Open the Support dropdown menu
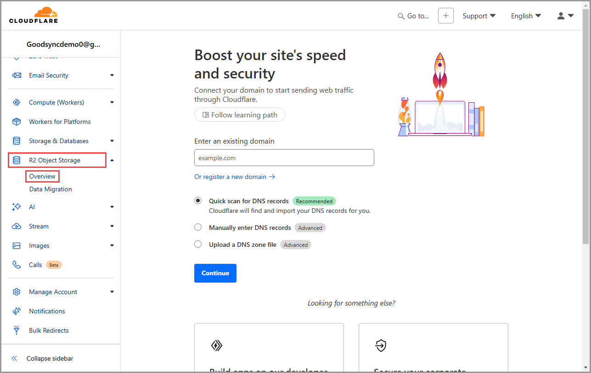 click(x=479, y=16)
